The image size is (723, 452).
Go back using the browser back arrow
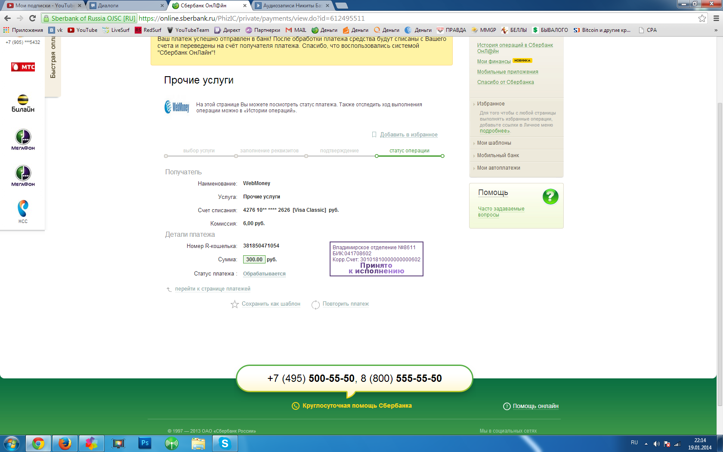pos(7,18)
